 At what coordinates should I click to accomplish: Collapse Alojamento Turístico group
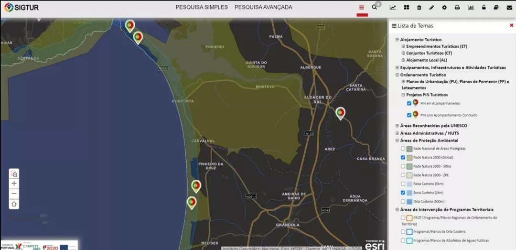click(397, 40)
